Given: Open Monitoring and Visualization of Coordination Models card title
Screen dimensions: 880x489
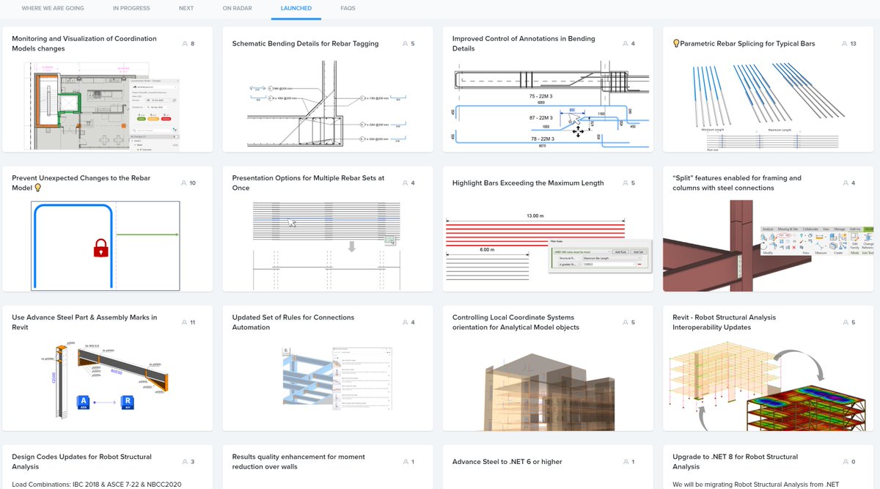Looking at the screenshot, I should click(84, 43).
